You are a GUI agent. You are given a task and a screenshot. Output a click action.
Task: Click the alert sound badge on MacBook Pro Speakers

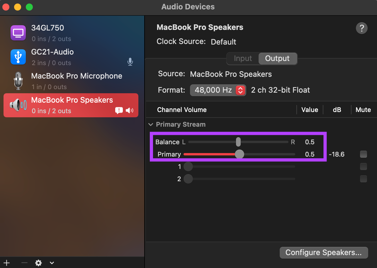click(119, 111)
